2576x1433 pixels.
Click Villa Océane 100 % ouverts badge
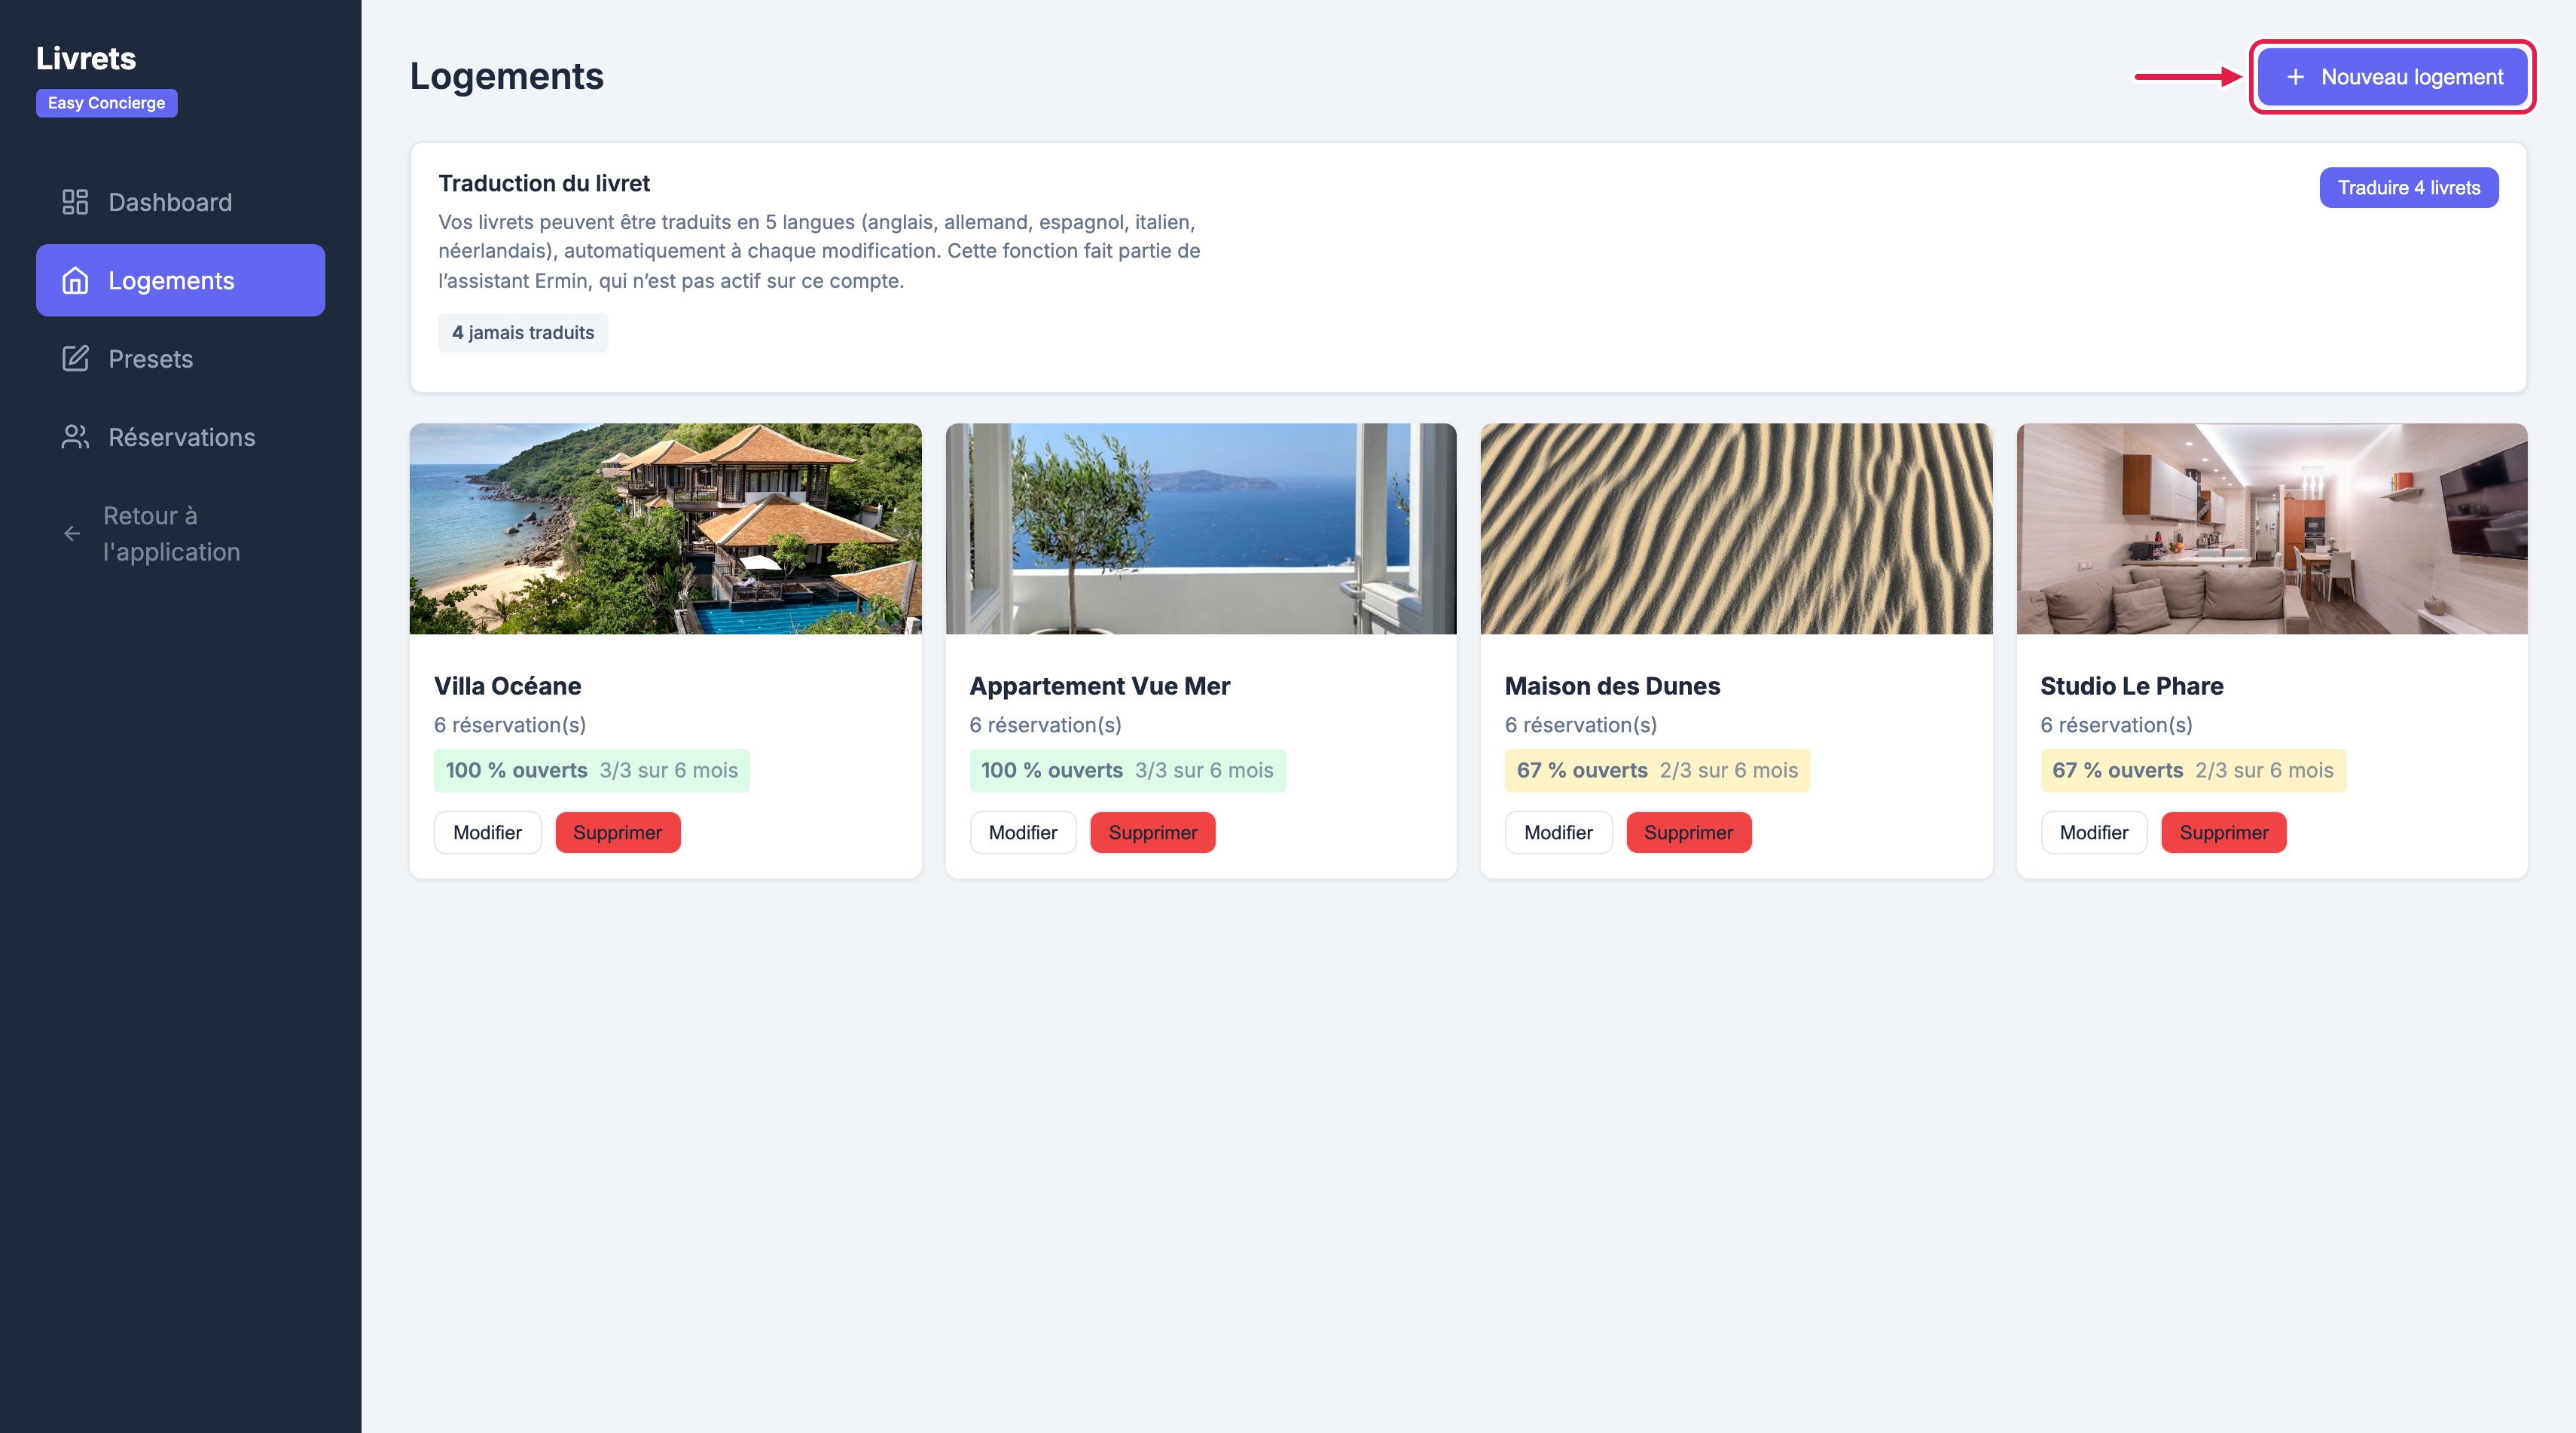(591, 771)
